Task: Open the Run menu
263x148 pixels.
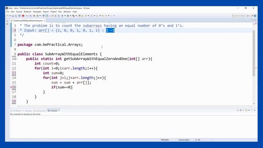Action: [60, 12]
